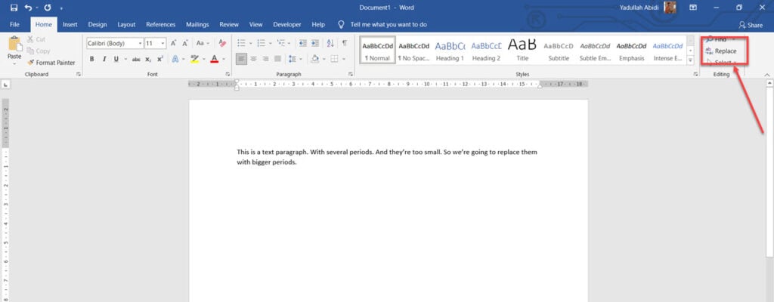Image resolution: width=774 pixels, height=302 pixels.
Task: Show paragraph marks with pilcrow icon
Action: tap(345, 44)
